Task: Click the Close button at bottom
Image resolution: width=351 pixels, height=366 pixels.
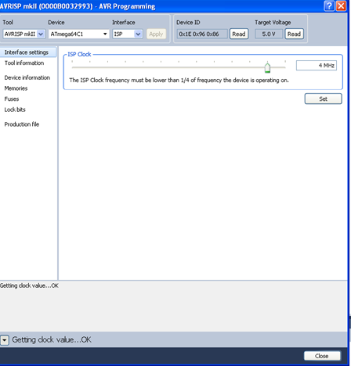Action: coord(322,356)
